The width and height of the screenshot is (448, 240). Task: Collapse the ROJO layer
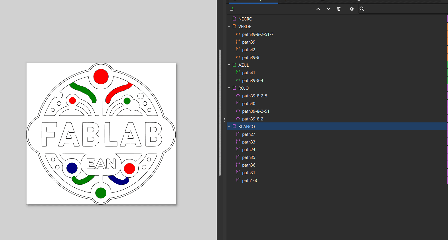(x=229, y=88)
